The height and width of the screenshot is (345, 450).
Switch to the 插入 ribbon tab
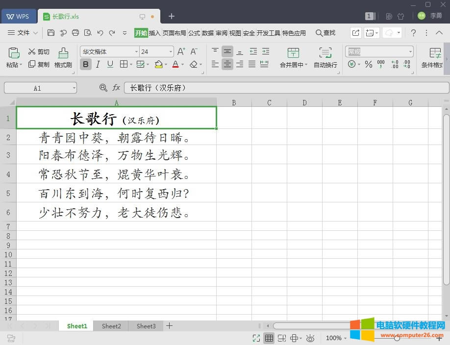[154, 33]
